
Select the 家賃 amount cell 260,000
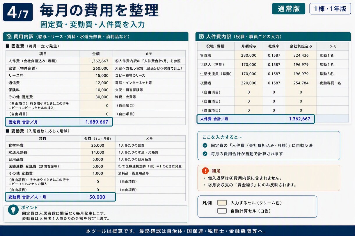pyautogui.click(x=96, y=68)
